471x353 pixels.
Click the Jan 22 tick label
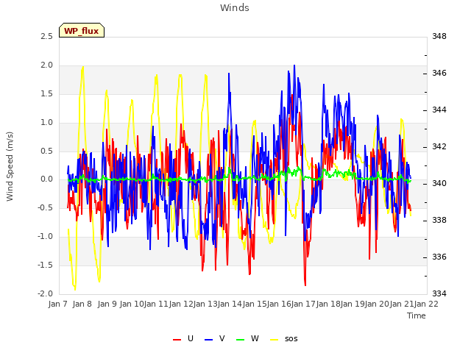point(426,304)
